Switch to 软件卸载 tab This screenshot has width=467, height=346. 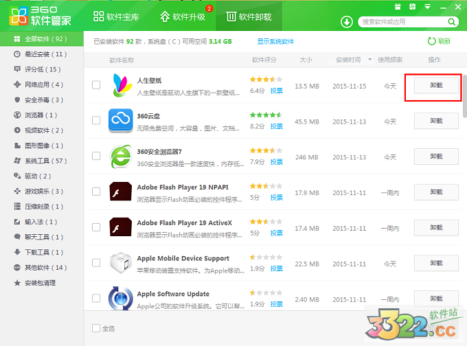(x=249, y=16)
